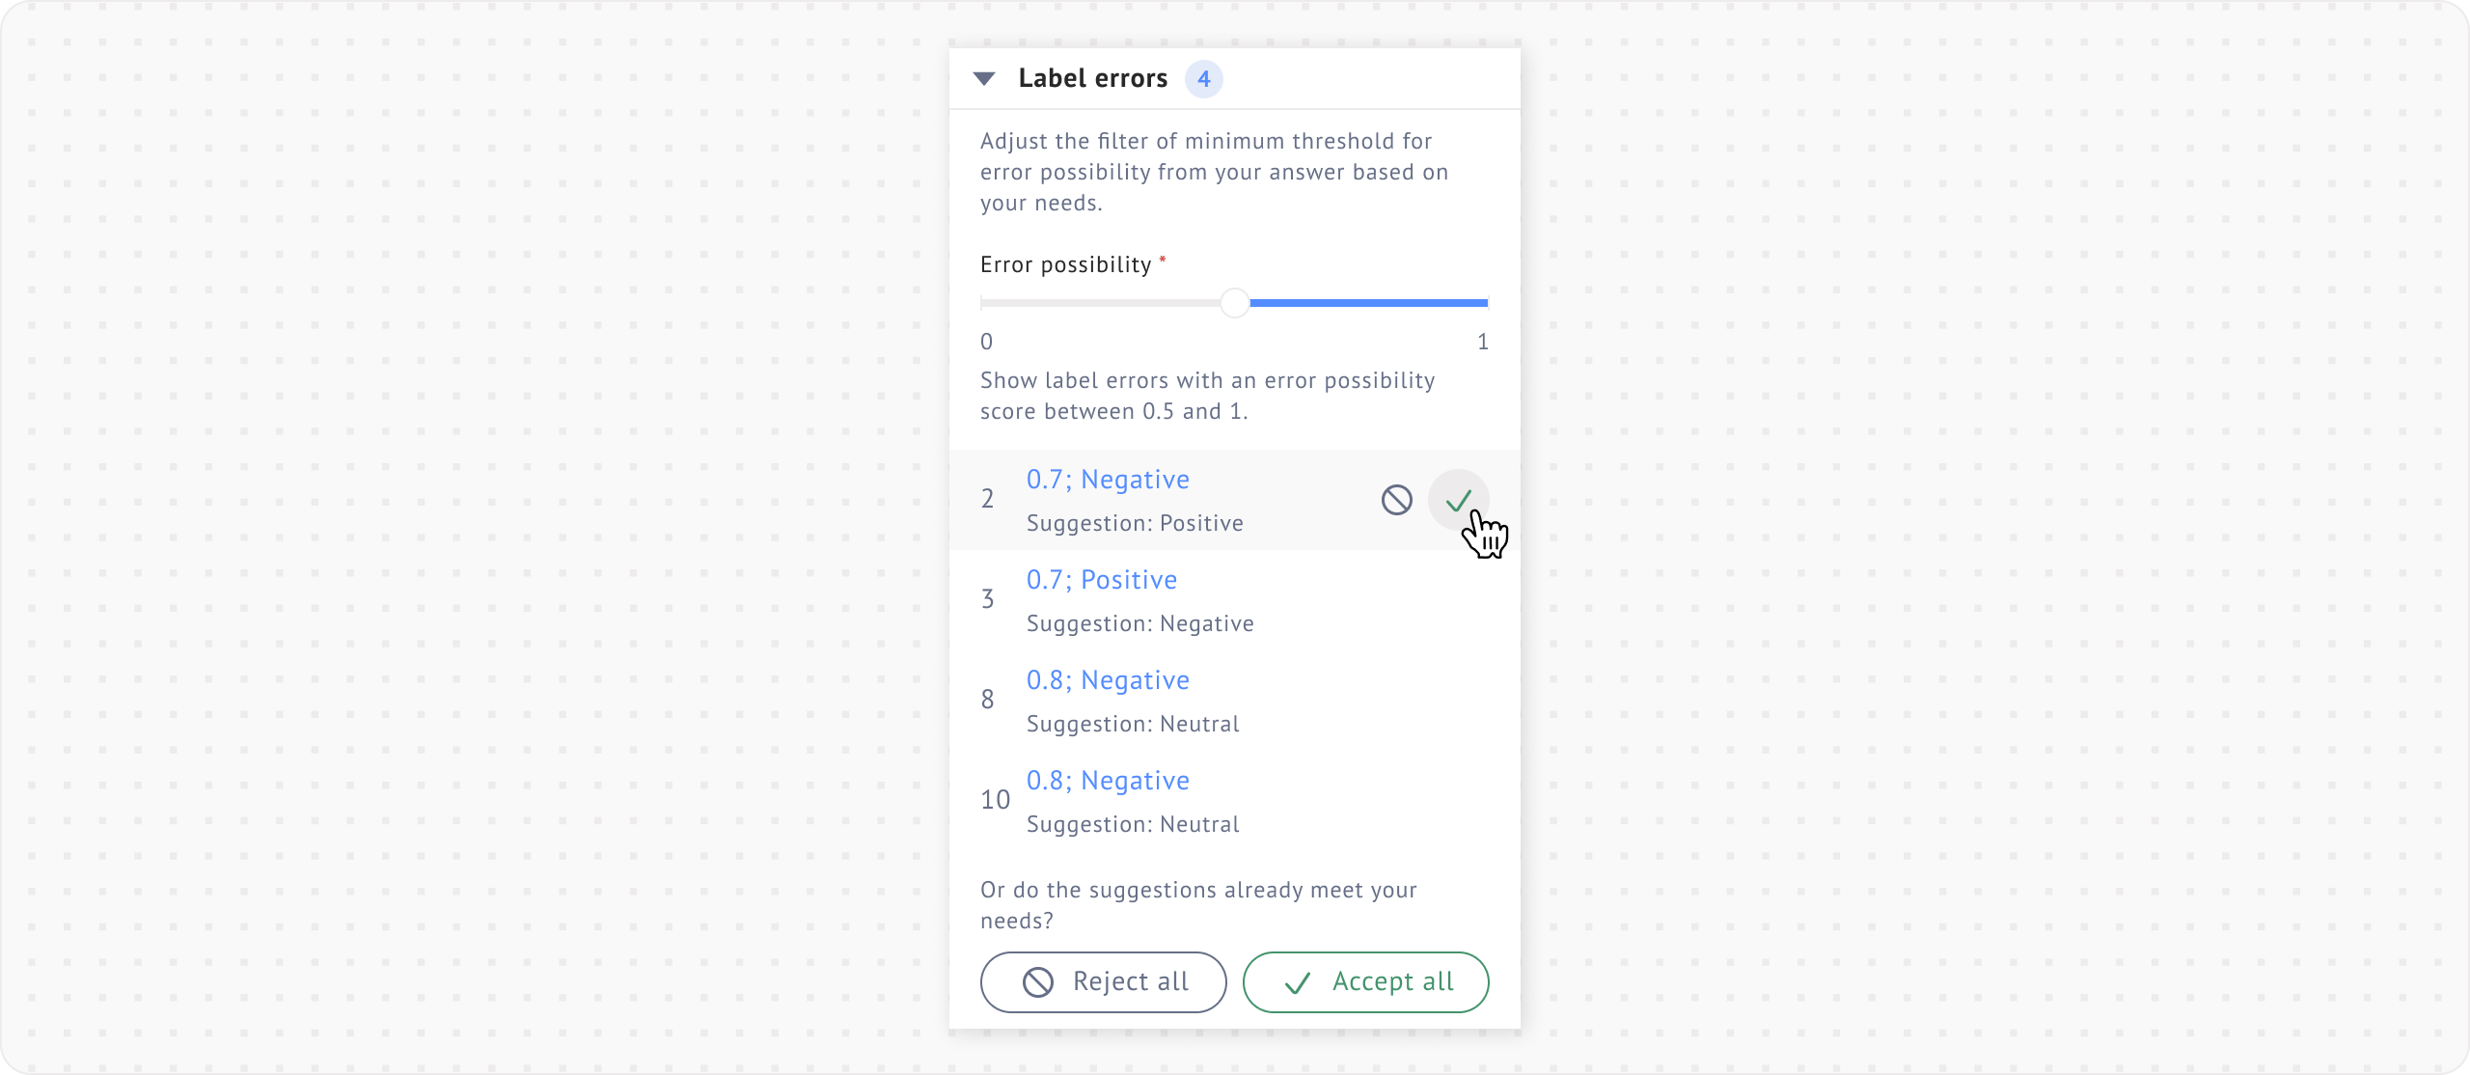The image size is (2470, 1075).
Task: Click 'Suggestion: Neutral' text in row 8
Action: pos(1133,724)
